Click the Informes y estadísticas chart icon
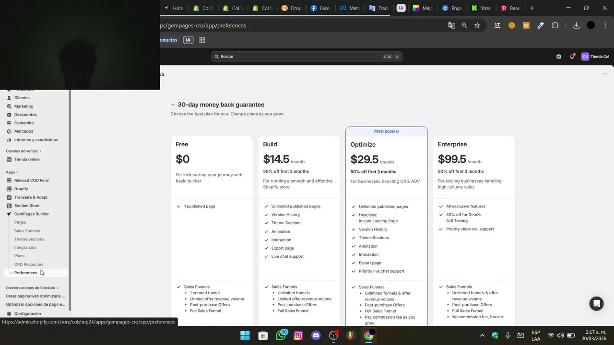The height and width of the screenshot is (345, 614). pos(9,140)
